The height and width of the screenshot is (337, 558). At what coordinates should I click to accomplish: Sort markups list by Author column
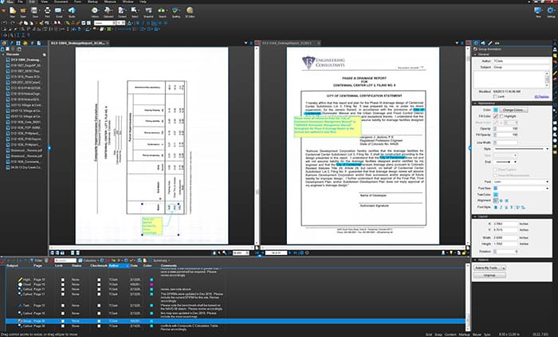(x=117, y=265)
